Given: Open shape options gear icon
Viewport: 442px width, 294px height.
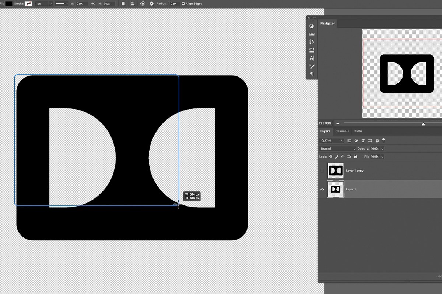Looking at the screenshot, I should click(x=152, y=3).
